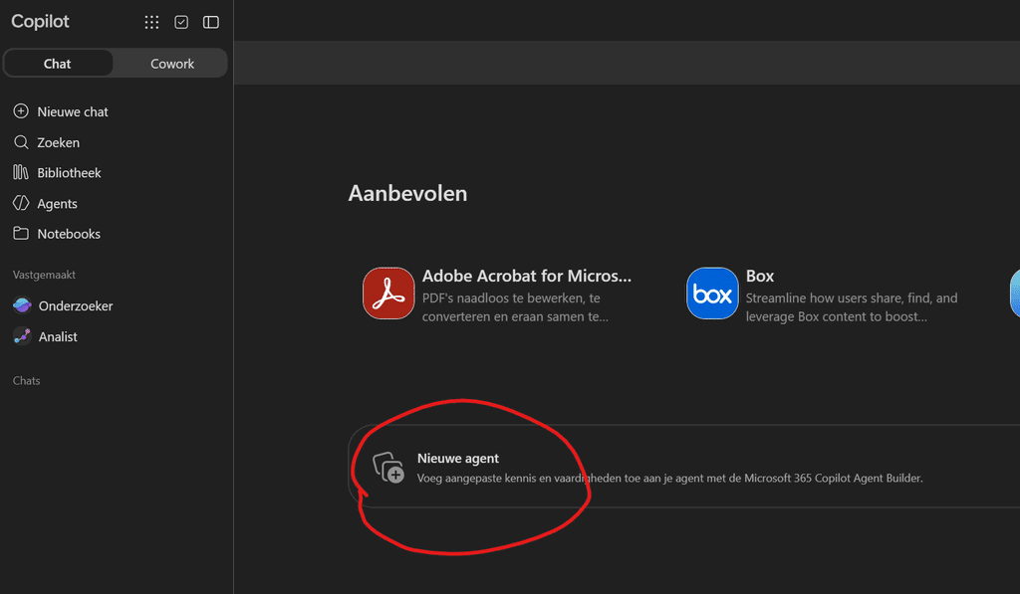Open the Agents section
Image resolution: width=1020 pixels, height=594 pixels.
pyautogui.click(x=57, y=203)
